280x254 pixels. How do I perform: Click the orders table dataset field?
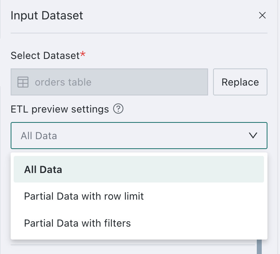coord(109,82)
